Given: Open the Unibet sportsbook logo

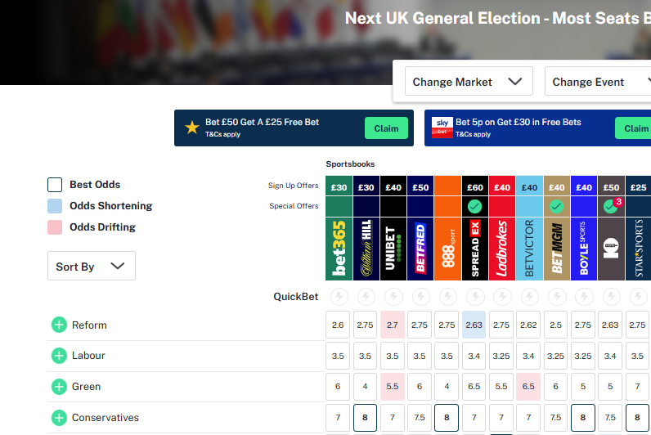Looking at the screenshot, I should tap(393, 249).
